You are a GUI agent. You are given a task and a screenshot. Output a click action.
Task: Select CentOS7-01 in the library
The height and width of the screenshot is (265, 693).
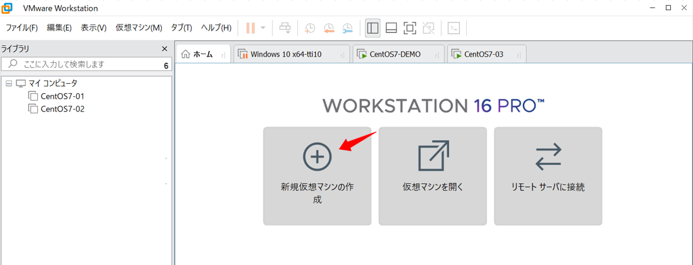(x=62, y=96)
